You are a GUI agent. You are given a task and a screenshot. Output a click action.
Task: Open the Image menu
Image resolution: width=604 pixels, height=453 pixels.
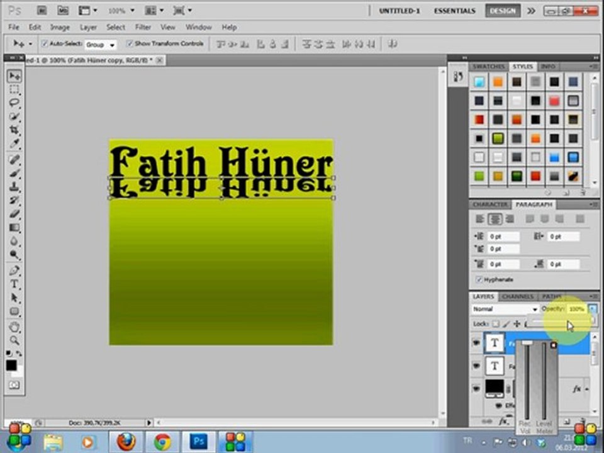pos(60,27)
